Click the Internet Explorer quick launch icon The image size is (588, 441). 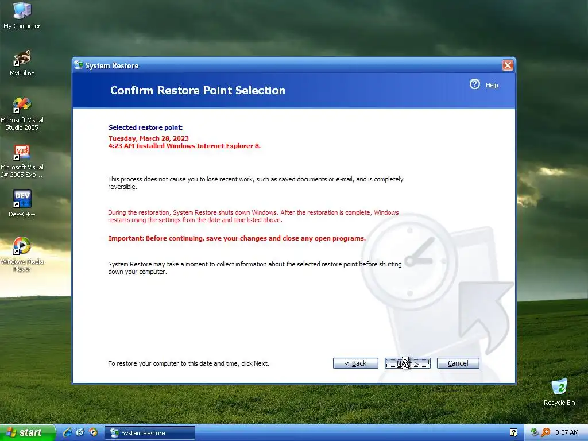(x=68, y=432)
